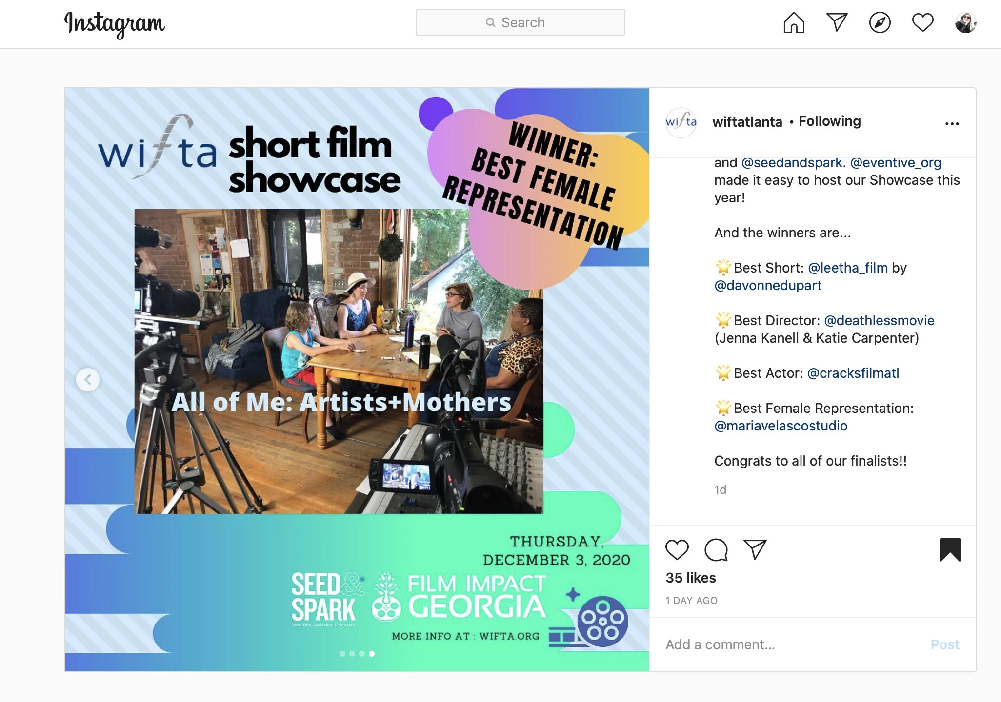Open @leetha_film mention link
This screenshot has width=1001, height=702.
click(847, 268)
